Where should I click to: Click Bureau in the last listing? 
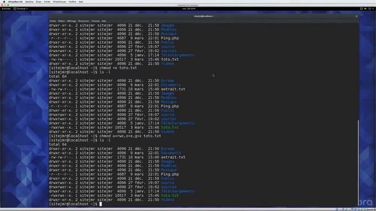point(167,148)
